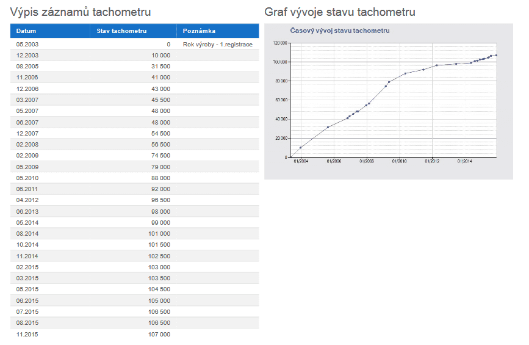Select the 02.2015 date entry

(27, 267)
